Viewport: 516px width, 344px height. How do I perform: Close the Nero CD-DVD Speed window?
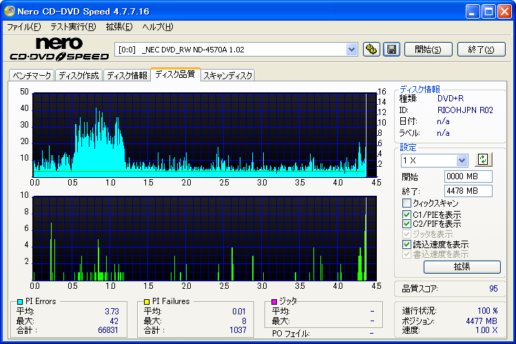tap(504, 12)
